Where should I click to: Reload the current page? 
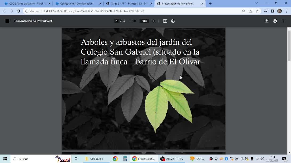[x=18, y=11]
